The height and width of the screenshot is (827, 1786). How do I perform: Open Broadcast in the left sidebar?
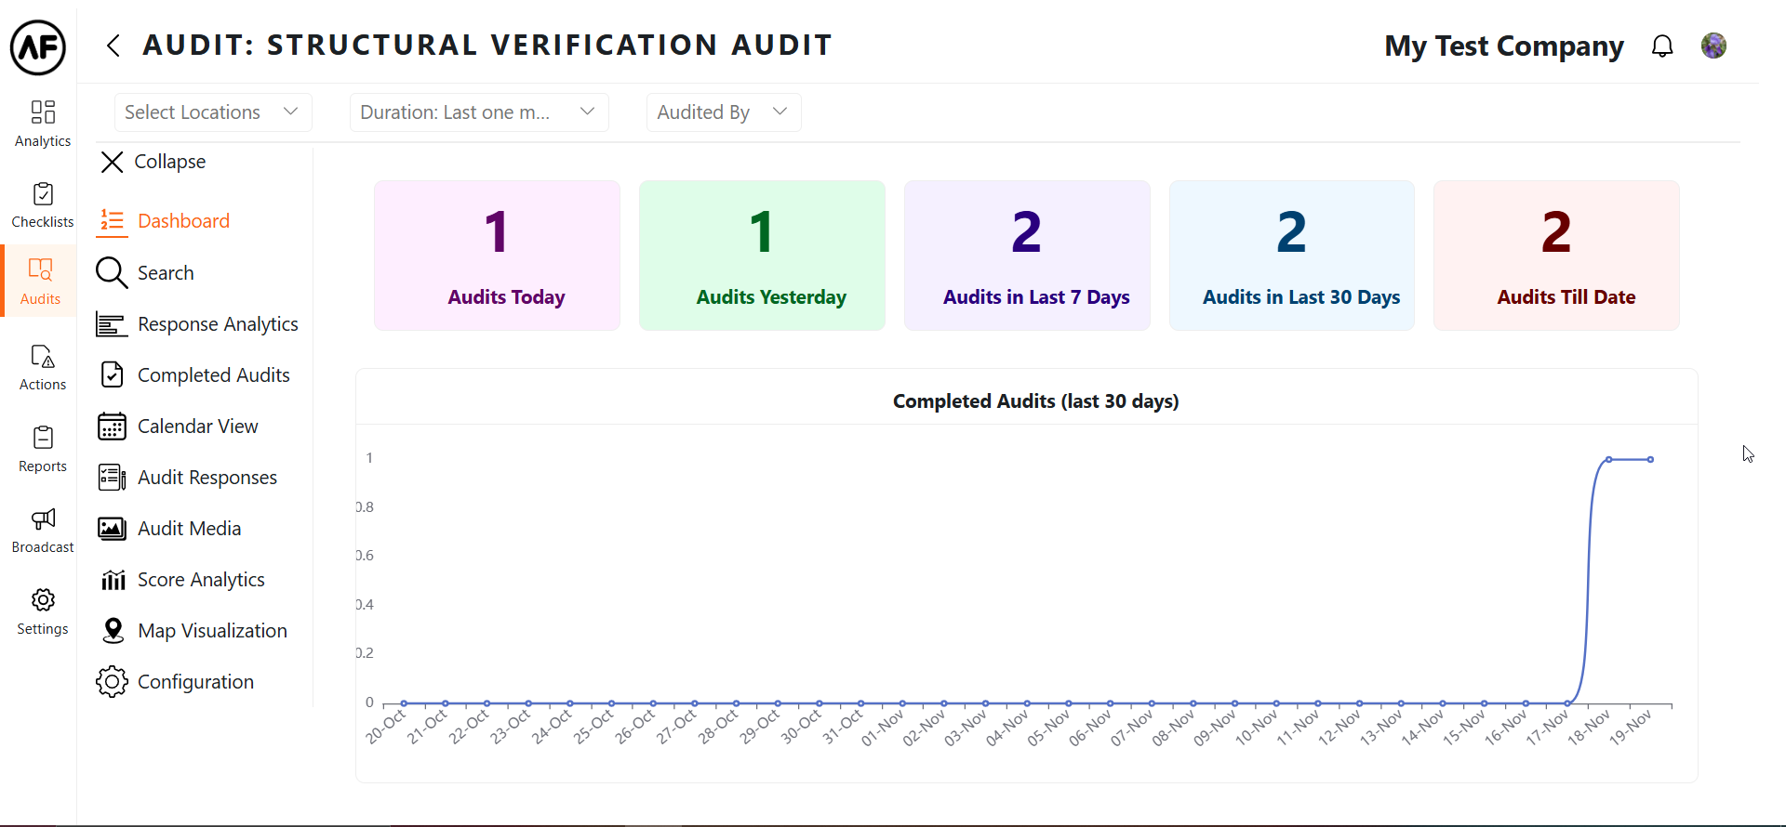pyautogui.click(x=43, y=531)
